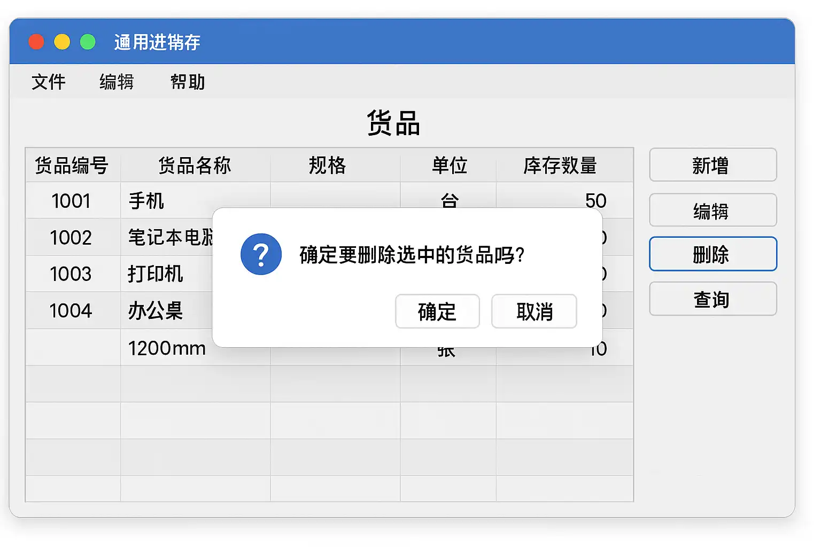Open the 编辑 menu in menu bar
The image size is (821, 547).
coord(117,82)
